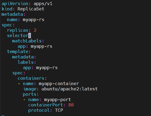
Task: Place cursor on 'kind' key
Action: [7, 9]
